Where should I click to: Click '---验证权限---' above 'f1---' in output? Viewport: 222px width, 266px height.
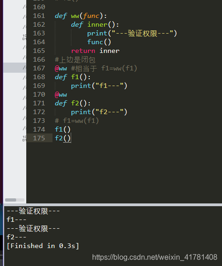(33, 211)
